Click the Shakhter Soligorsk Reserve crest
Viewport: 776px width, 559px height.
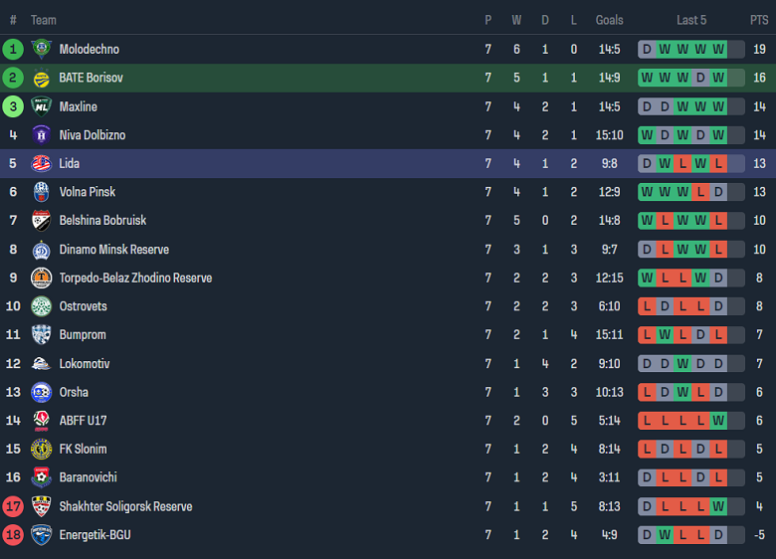click(41, 506)
